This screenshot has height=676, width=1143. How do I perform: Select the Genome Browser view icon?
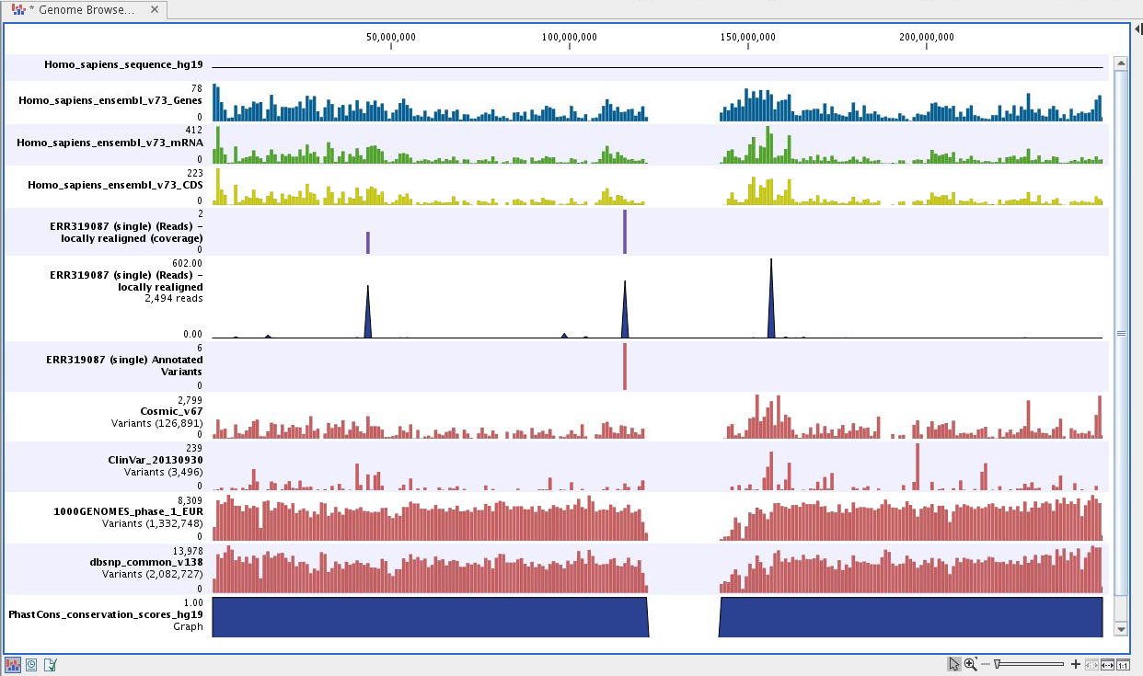[x=13, y=663]
